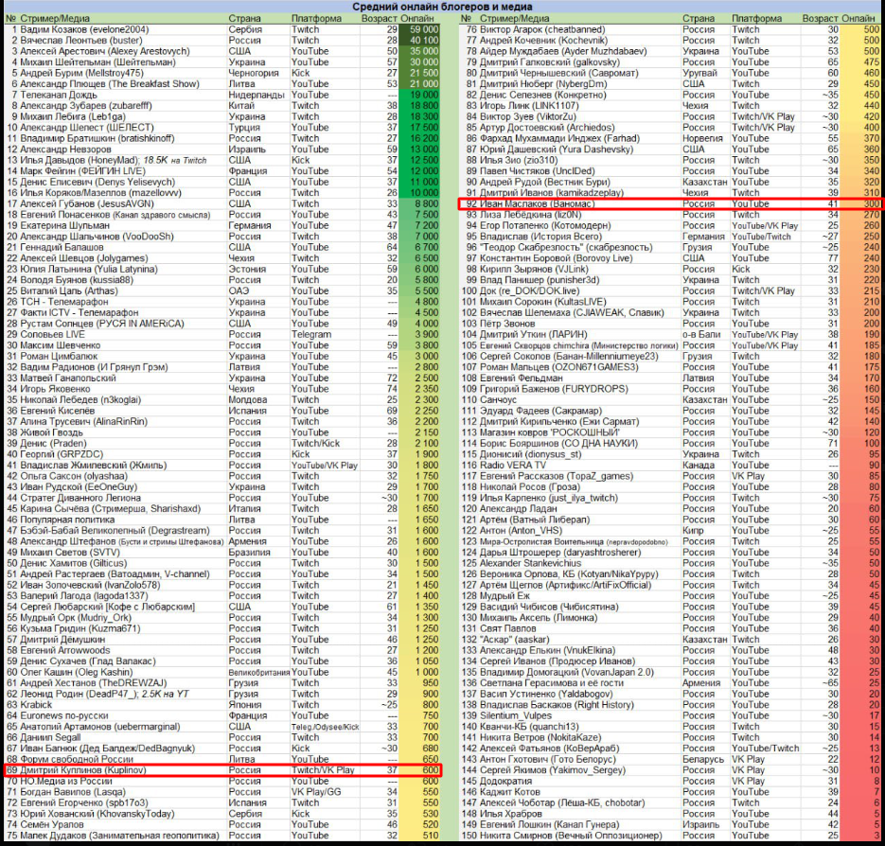Screen dimensions: 885x846
Task: Select the "Silentium_Vulpes" name cell
Action: coord(518,715)
